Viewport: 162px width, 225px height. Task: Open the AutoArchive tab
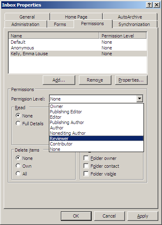pos(130,17)
